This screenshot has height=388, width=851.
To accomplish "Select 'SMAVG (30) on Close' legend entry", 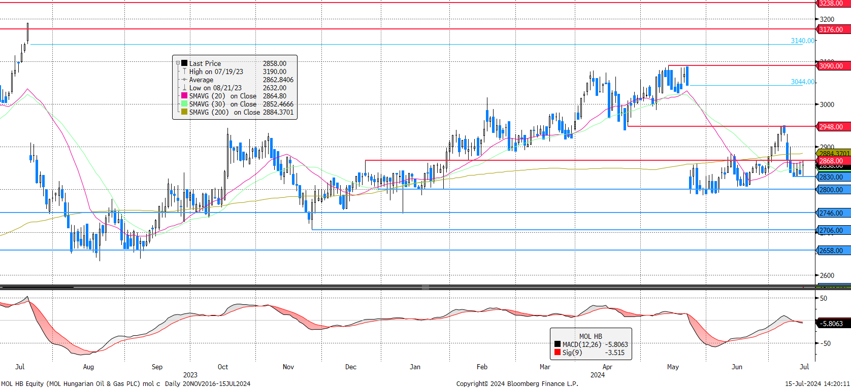I will point(223,104).
